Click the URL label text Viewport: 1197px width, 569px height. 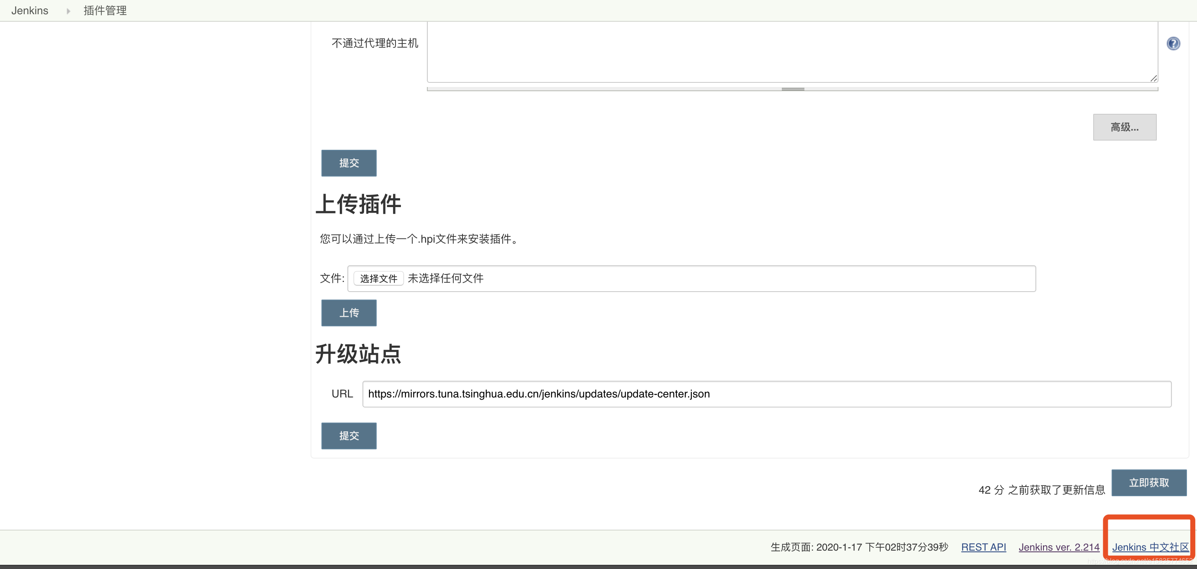click(342, 394)
